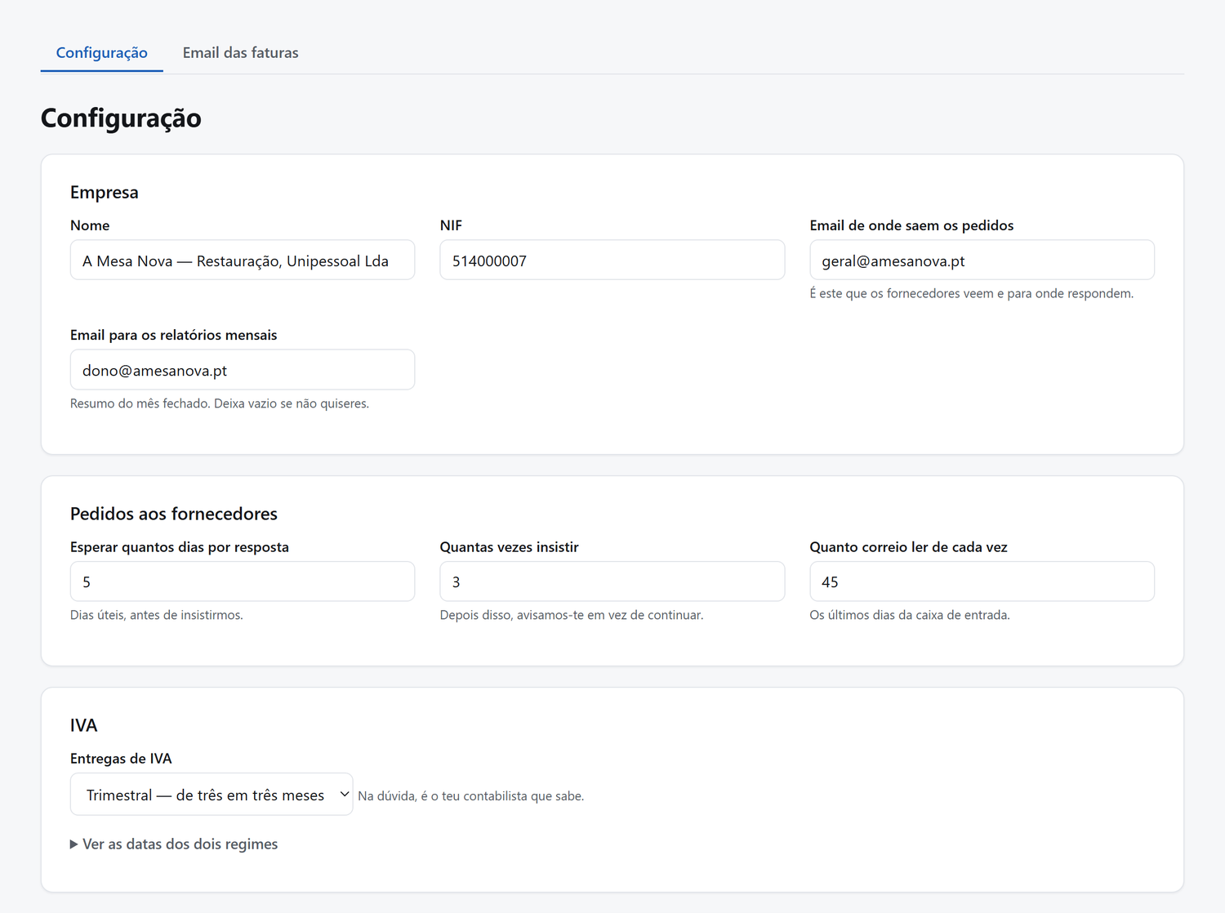Click the Quantas vezes insistir label

tap(510, 547)
